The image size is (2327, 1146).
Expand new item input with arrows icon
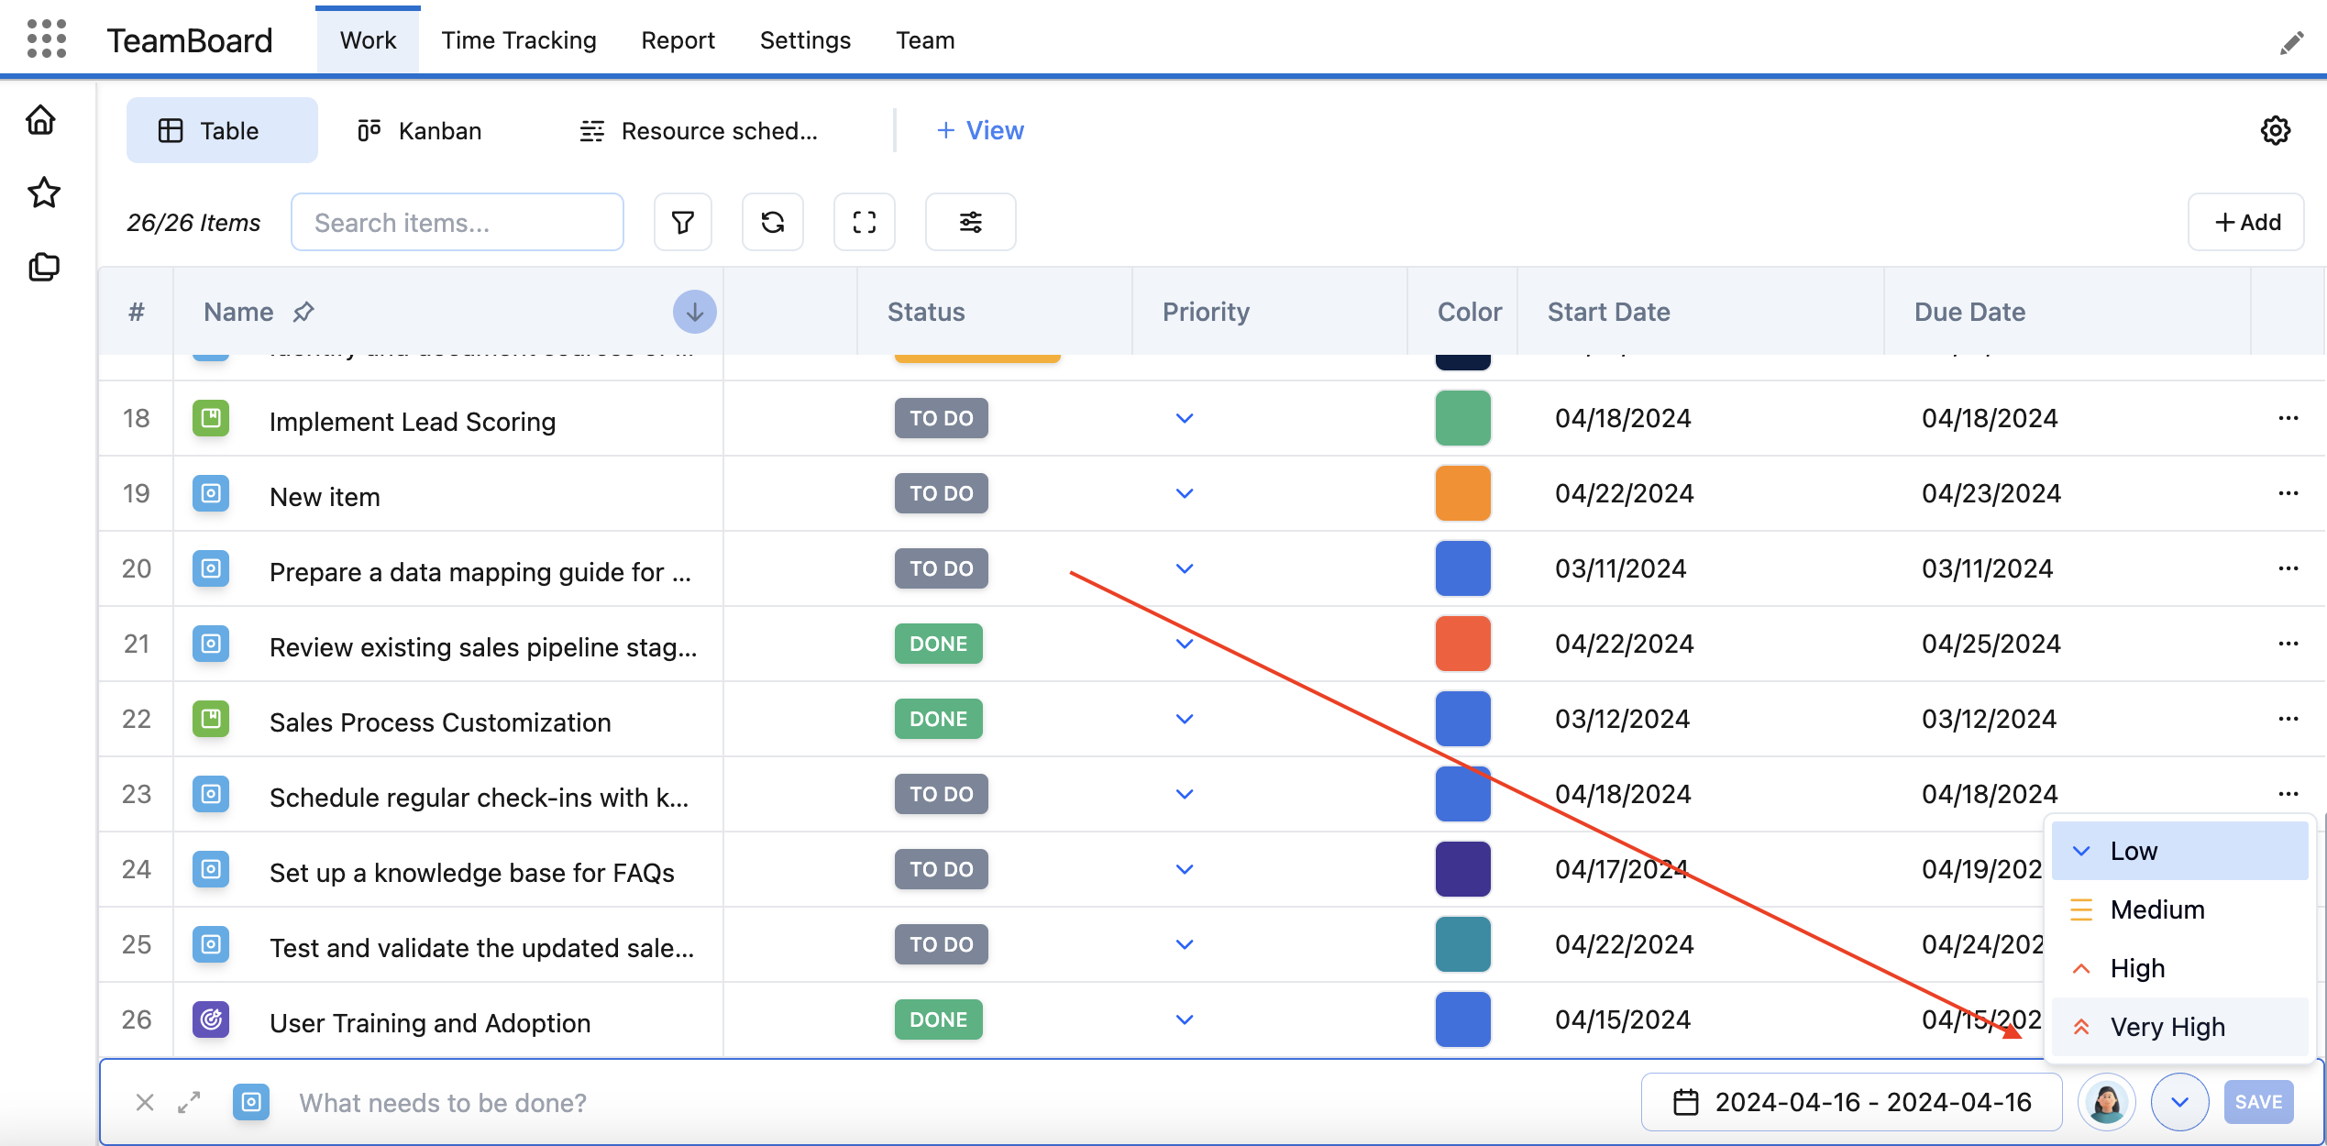pyautogui.click(x=189, y=1102)
